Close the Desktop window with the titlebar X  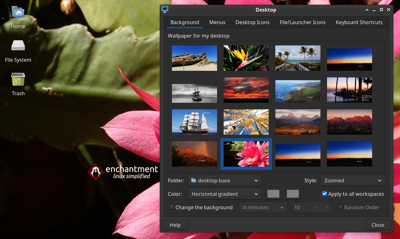(388, 10)
